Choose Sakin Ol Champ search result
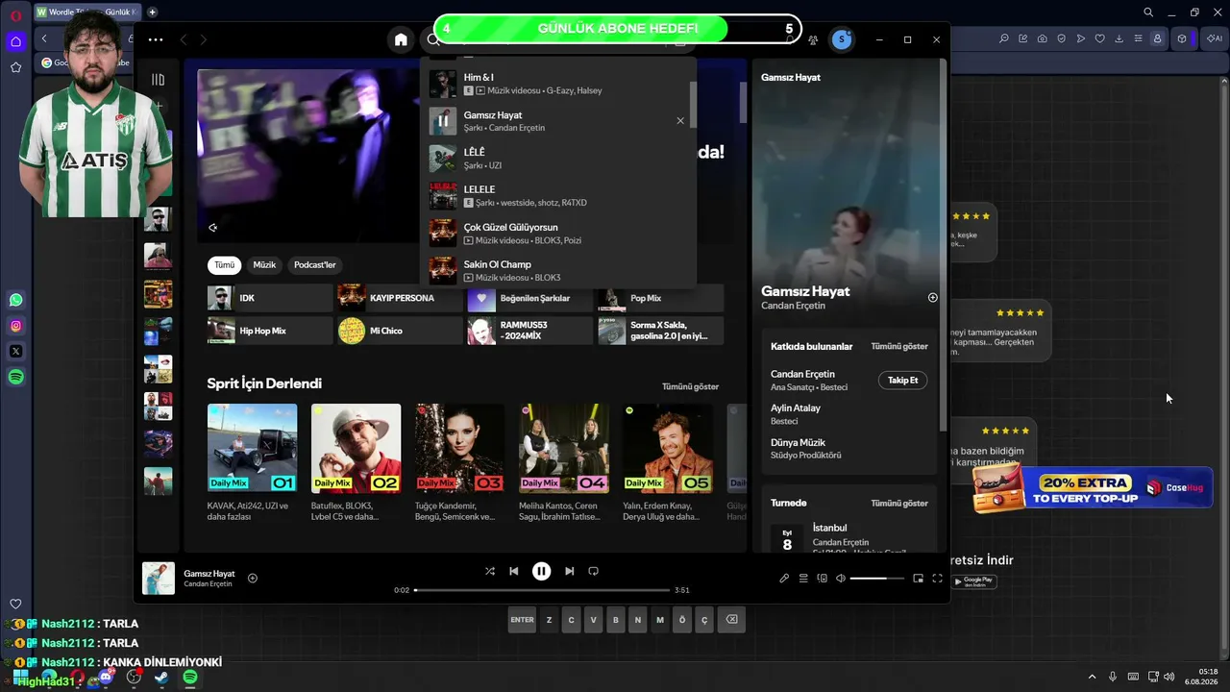The width and height of the screenshot is (1230, 692). (x=557, y=270)
